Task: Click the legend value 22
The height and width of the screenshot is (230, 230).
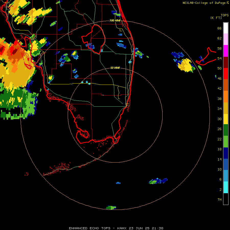Action: pos(220,139)
